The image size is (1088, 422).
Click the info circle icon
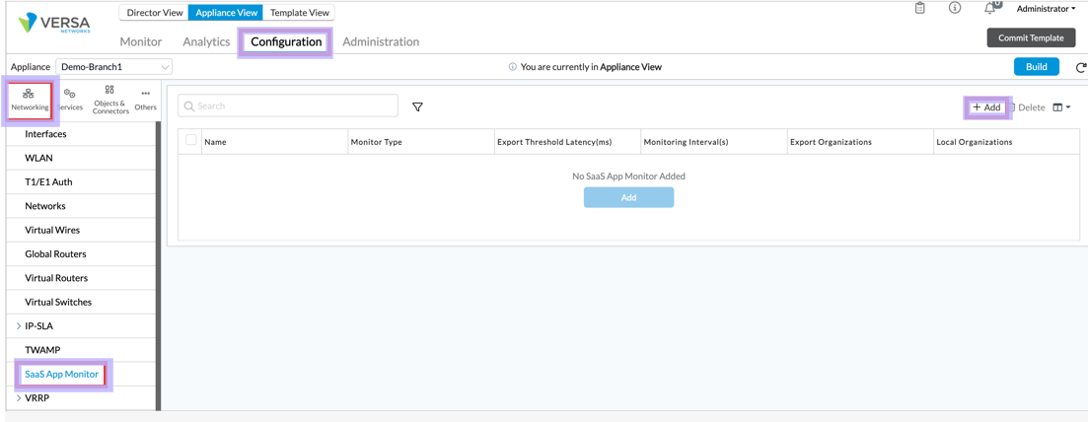point(955,8)
